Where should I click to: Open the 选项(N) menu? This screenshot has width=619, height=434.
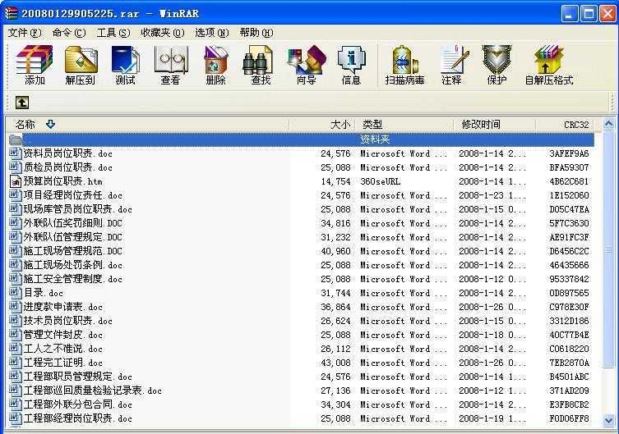tap(212, 33)
